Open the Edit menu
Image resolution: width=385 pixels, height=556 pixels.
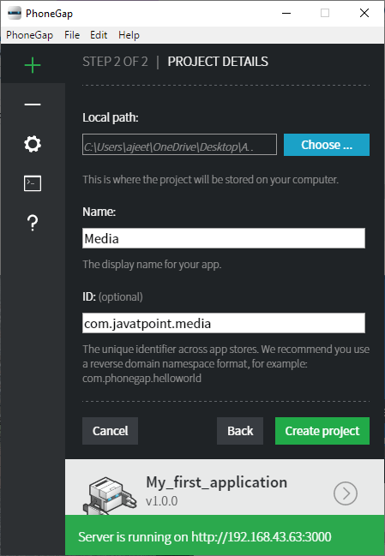(99, 35)
